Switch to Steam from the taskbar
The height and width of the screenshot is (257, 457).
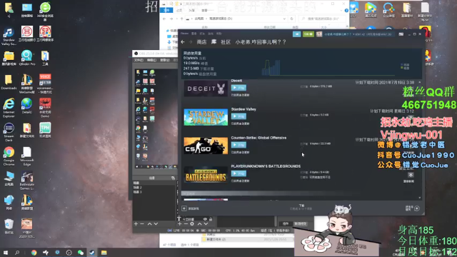point(92,253)
